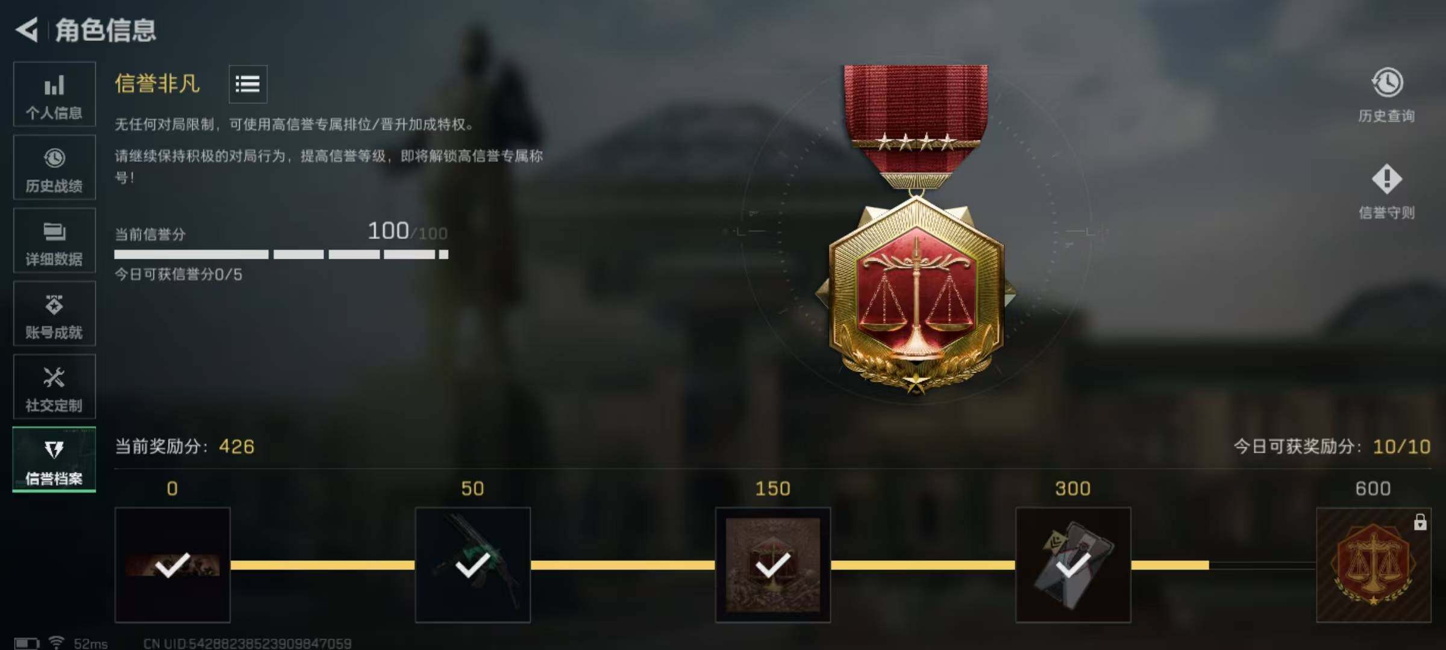1446x650 pixels.
Task: Select the claimed 150-point reward tile
Action: tap(773, 565)
